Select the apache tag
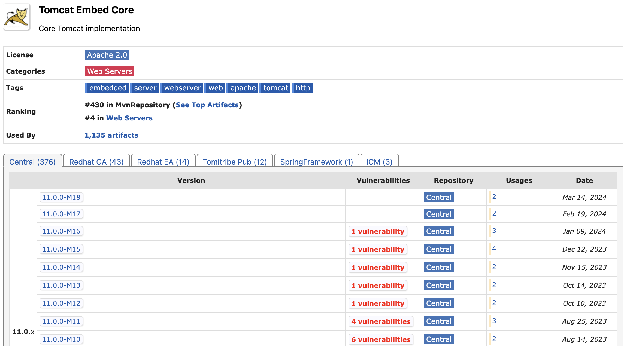The width and height of the screenshot is (630, 346). click(x=242, y=88)
